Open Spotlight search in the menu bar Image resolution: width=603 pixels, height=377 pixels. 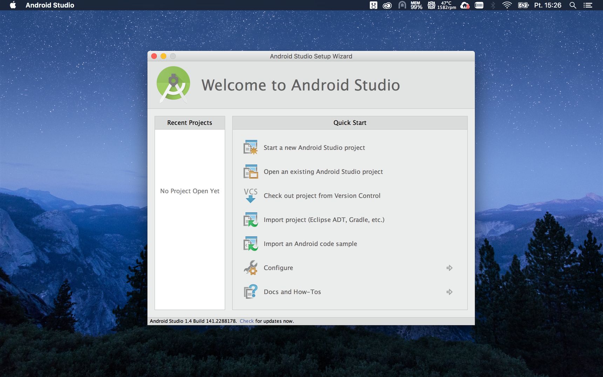tap(573, 5)
